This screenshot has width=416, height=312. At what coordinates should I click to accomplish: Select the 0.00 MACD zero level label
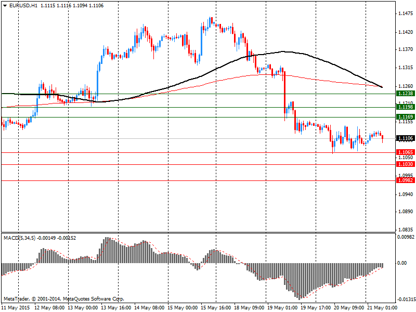tap(402, 263)
